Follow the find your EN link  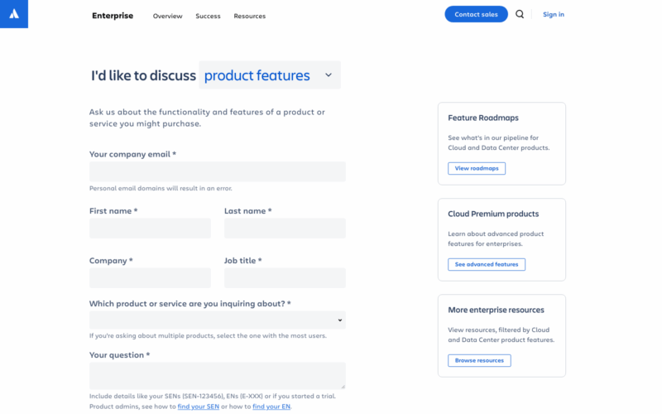271,407
